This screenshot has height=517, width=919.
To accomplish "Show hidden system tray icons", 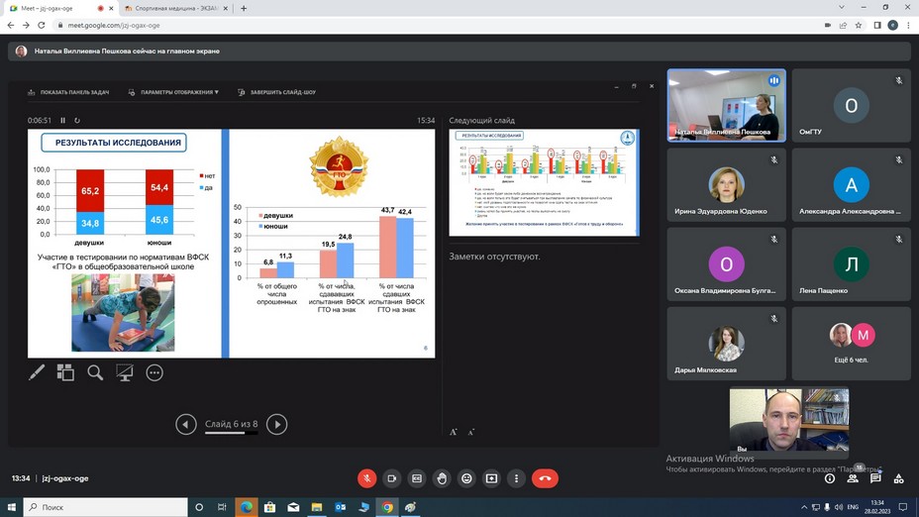I will click(804, 507).
